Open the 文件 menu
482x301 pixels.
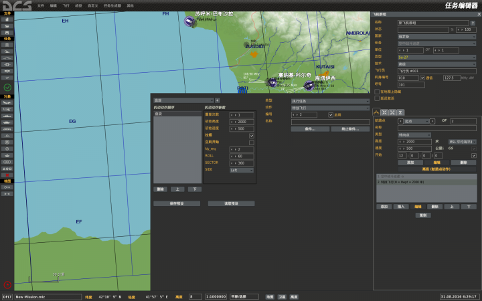pyautogui.click(x=41, y=6)
